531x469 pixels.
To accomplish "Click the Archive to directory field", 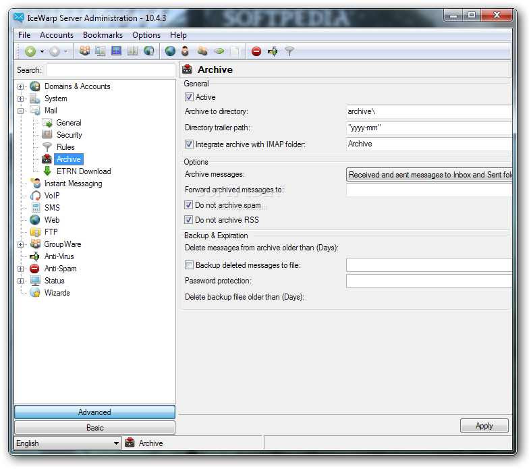I will tap(428, 112).
